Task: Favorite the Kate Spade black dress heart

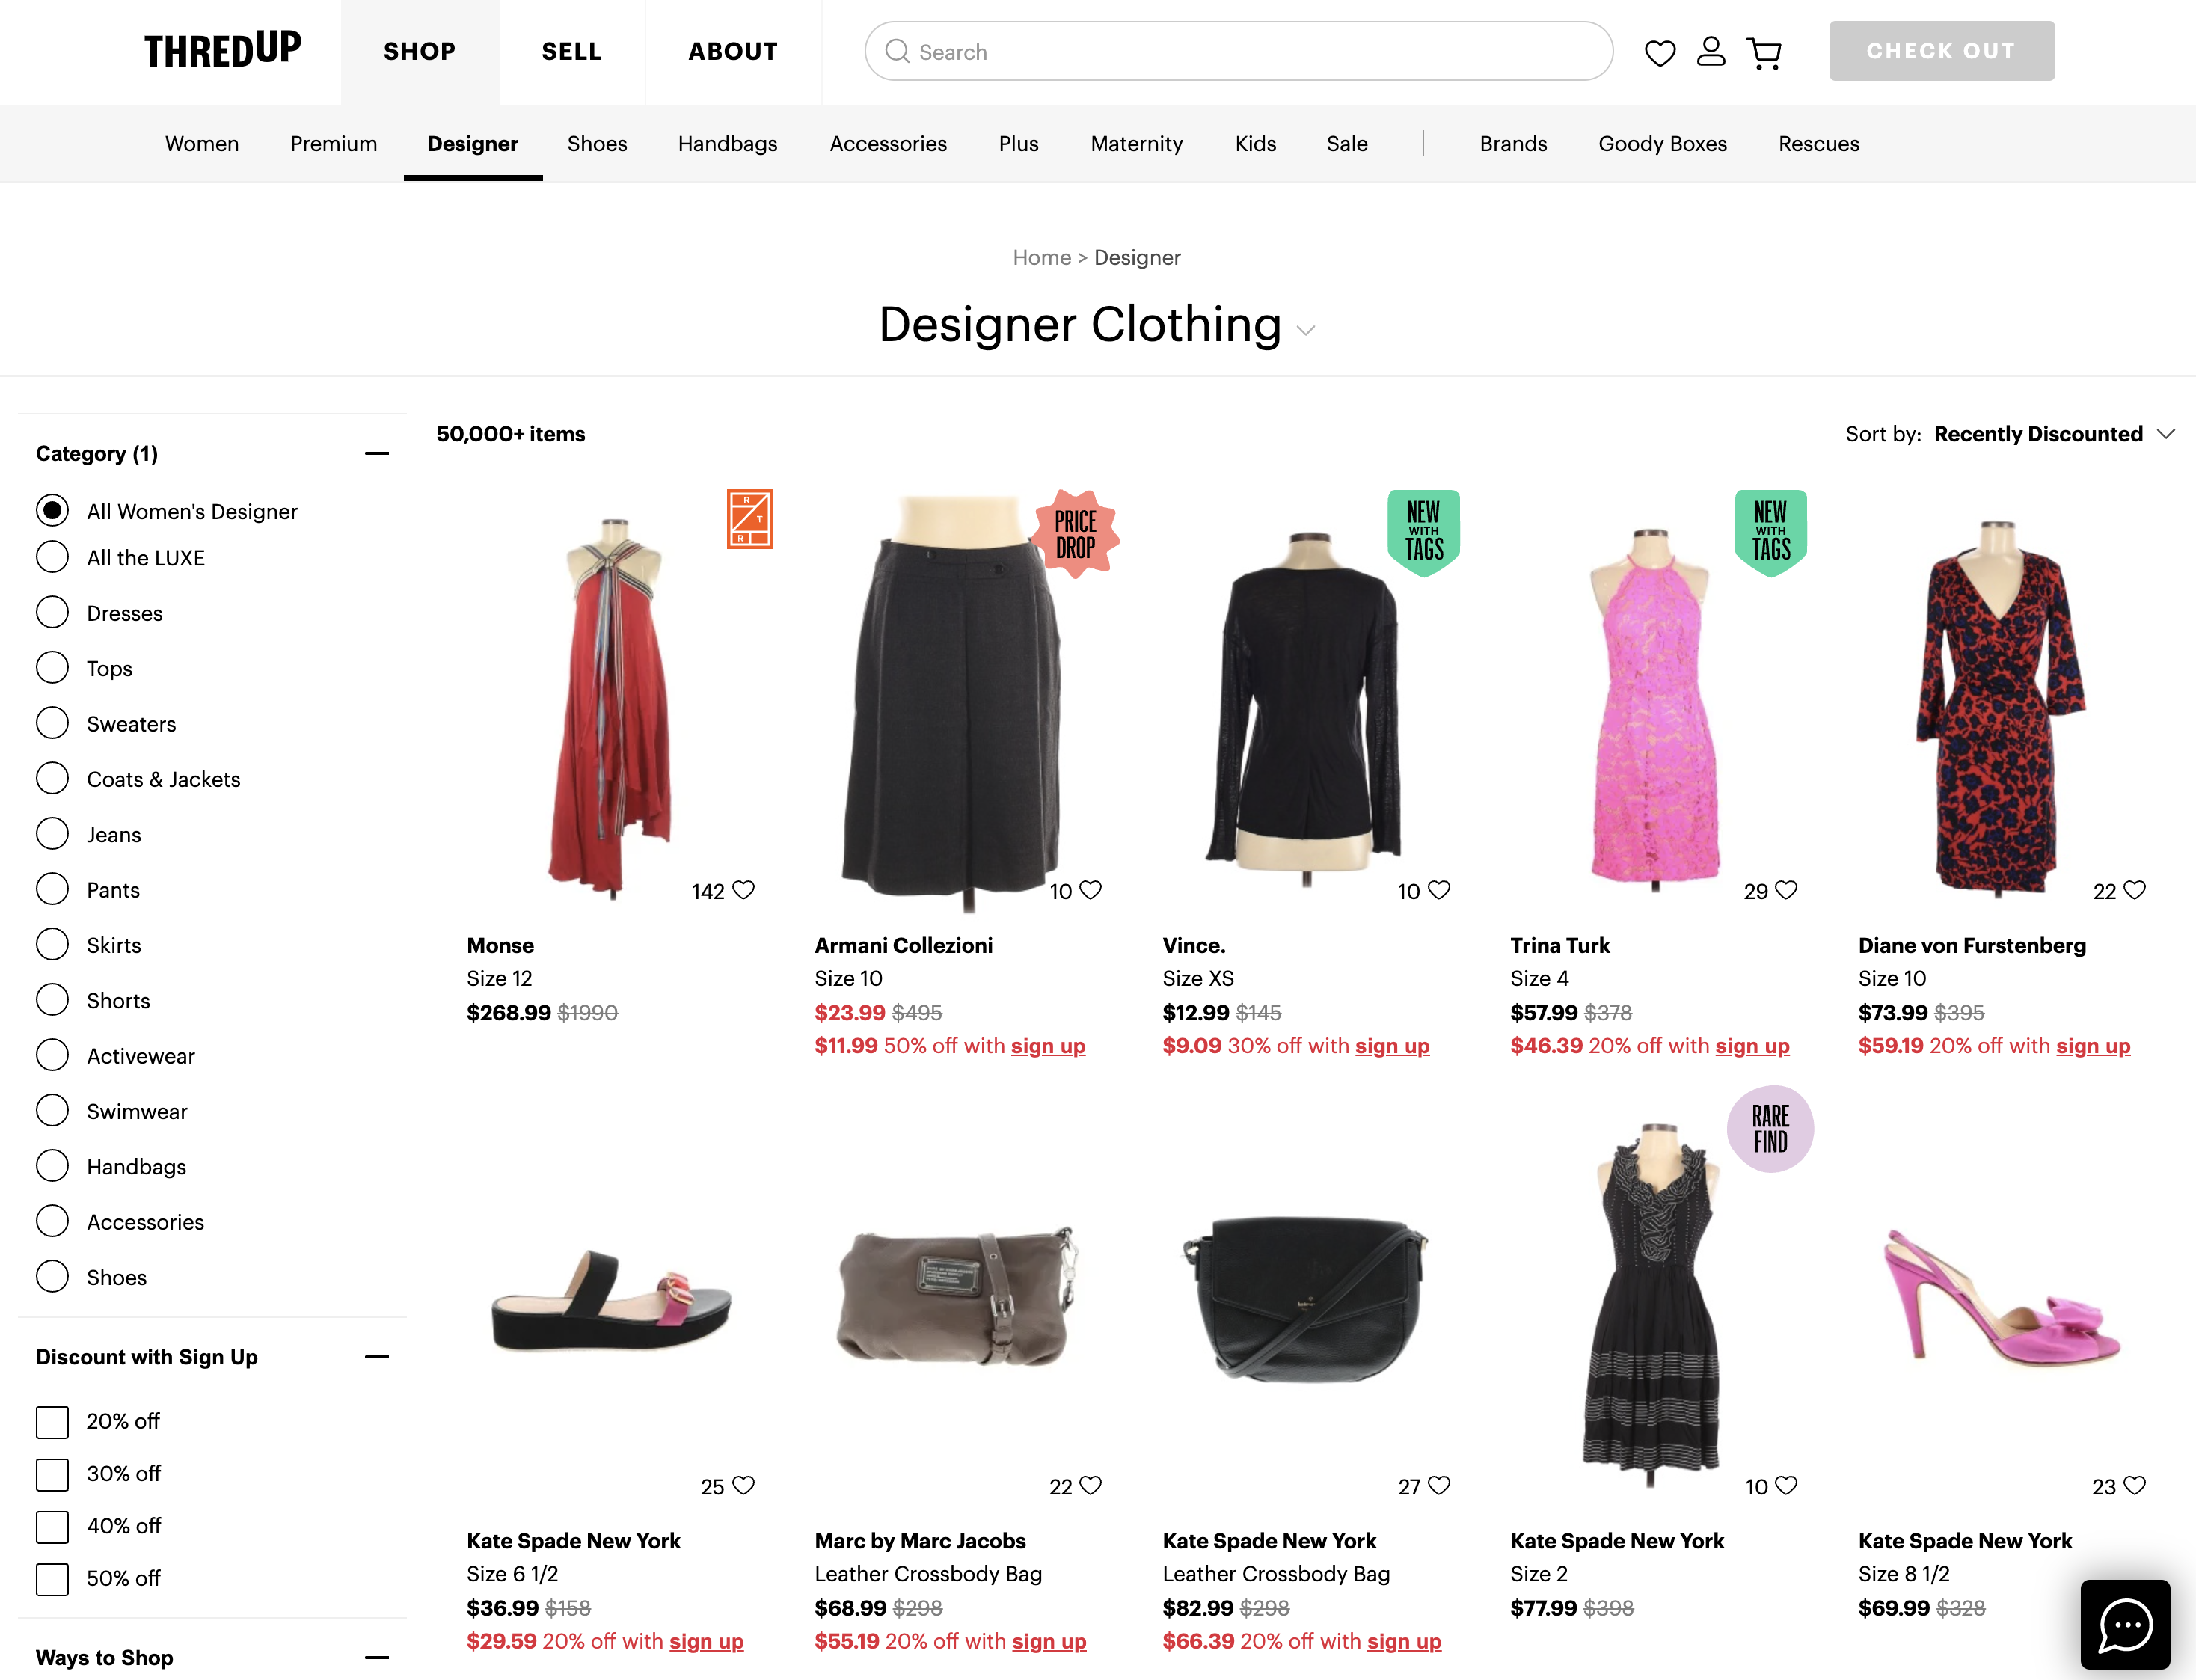Action: [1786, 1486]
